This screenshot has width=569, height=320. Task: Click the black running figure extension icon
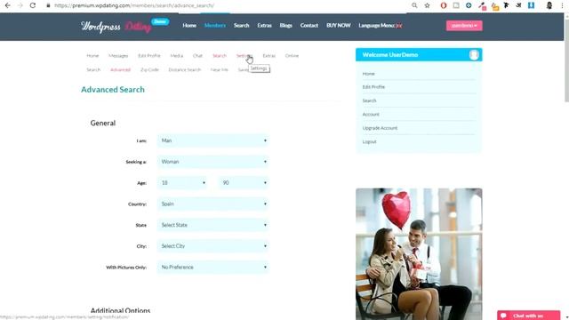(x=506, y=5)
